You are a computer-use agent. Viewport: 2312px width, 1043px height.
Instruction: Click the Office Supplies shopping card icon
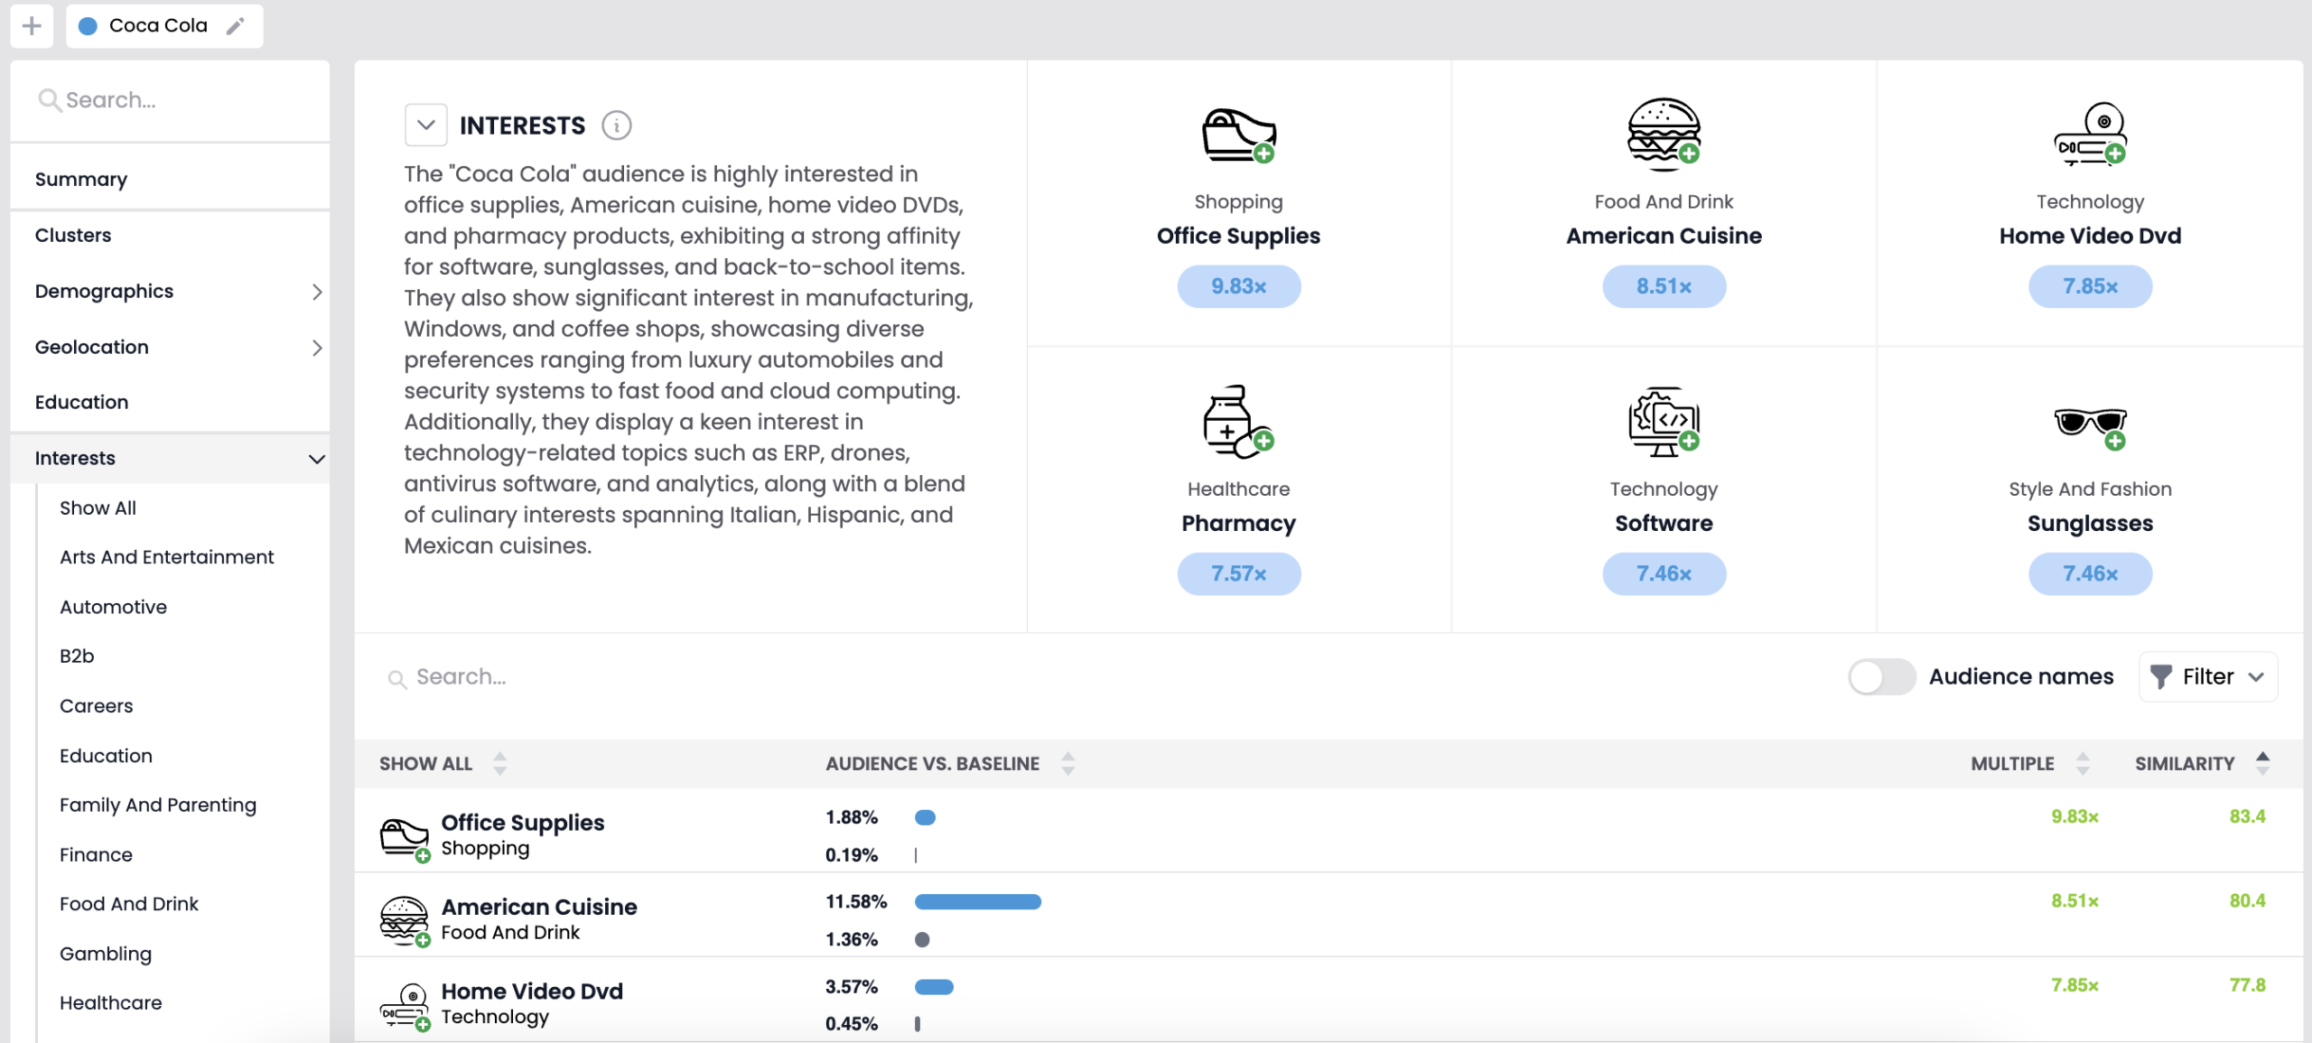1237,135
